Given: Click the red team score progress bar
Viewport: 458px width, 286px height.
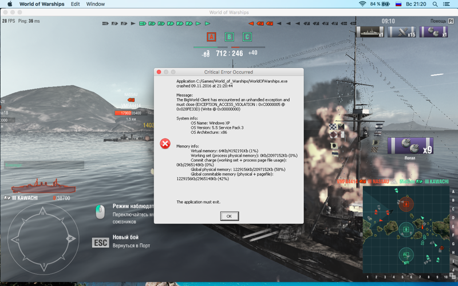Looking at the screenshot, I should tap(248, 47).
